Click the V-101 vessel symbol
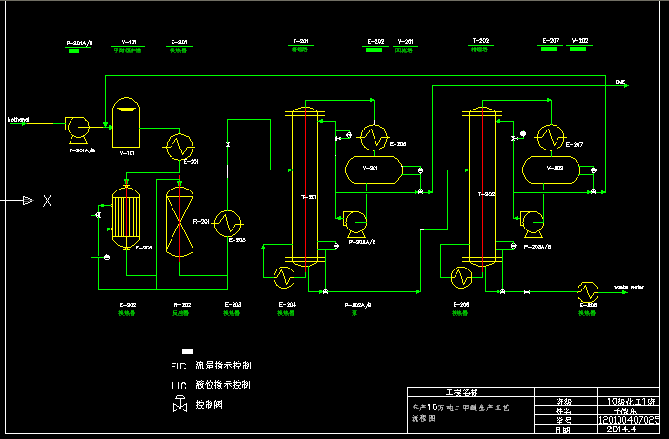The width and height of the screenshot is (669, 439). (x=126, y=117)
